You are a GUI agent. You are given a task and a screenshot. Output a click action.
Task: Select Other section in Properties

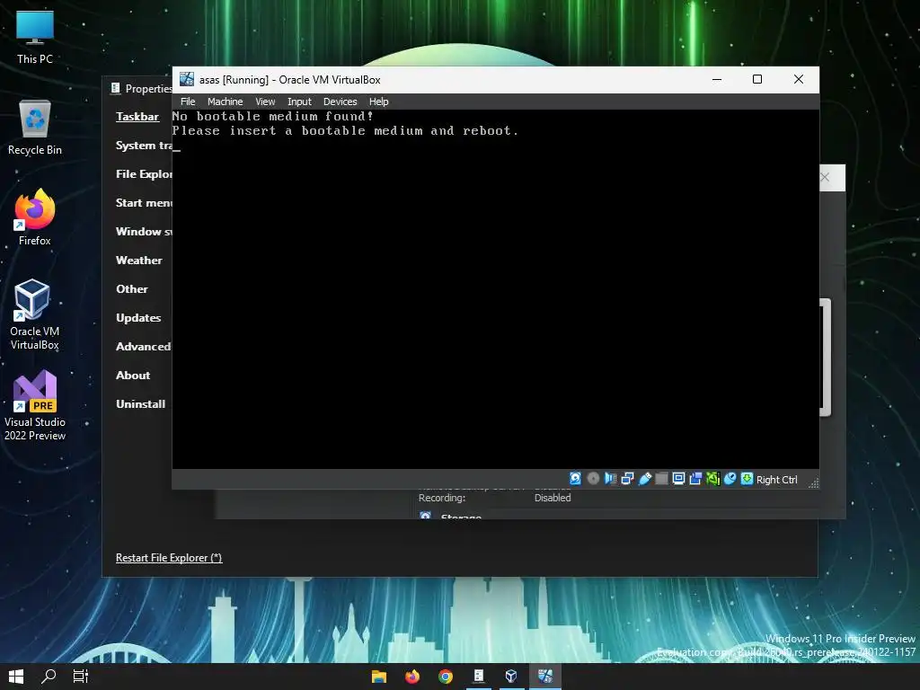coord(132,288)
